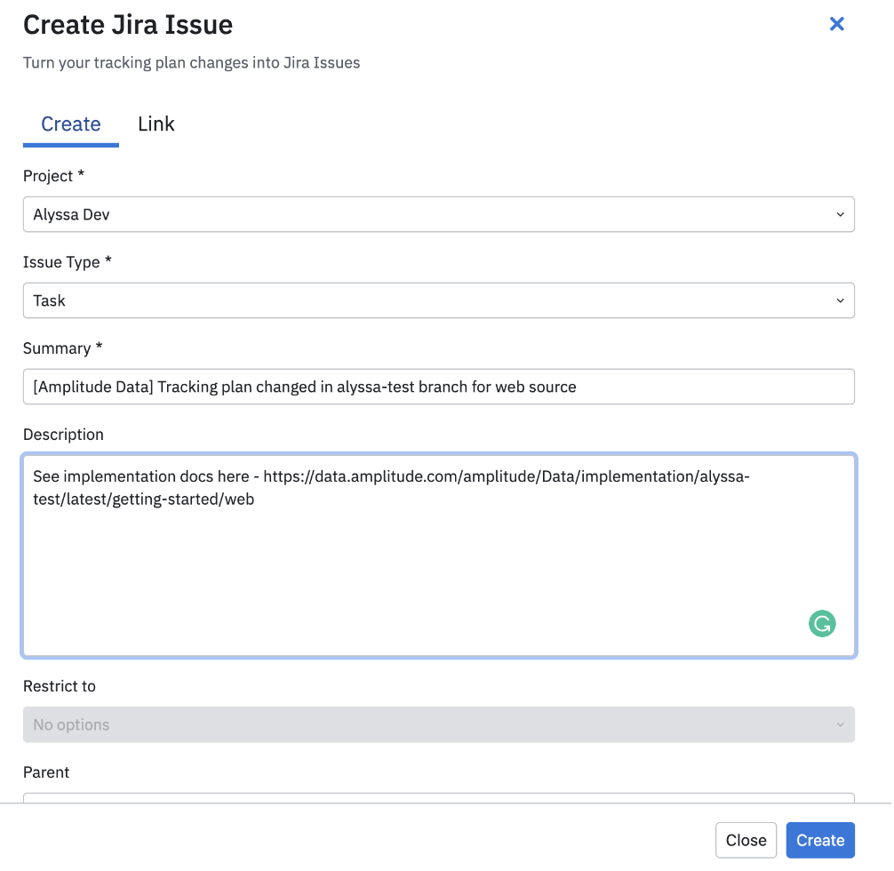Click the Issue Type field label
Screen dimensions: 894x871
[67, 262]
